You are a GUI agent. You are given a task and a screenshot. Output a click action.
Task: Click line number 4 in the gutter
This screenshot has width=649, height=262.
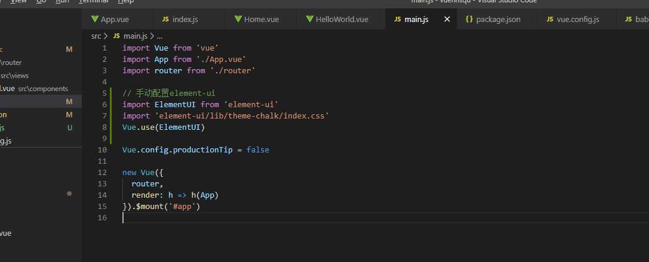tap(104, 82)
